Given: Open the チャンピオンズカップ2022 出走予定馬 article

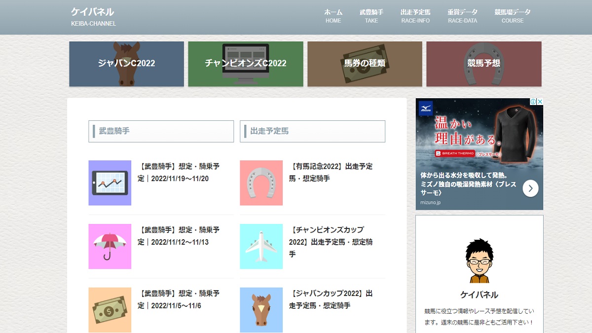Looking at the screenshot, I should 331,242.
